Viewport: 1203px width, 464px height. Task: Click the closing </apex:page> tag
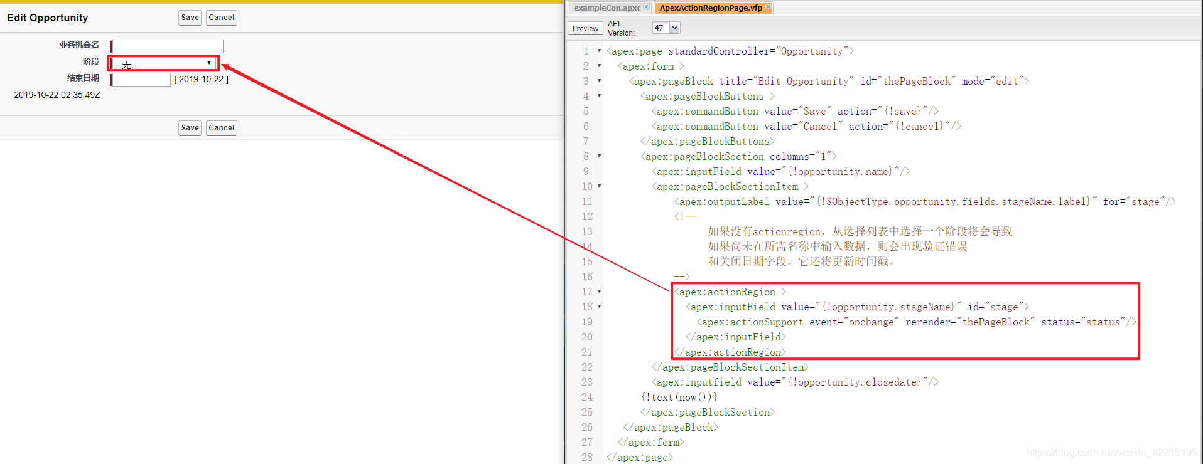pos(640,457)
